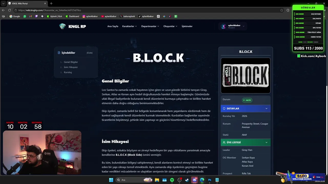
Task: Open the Gemini bookmark icon
Action: (164, 16)
